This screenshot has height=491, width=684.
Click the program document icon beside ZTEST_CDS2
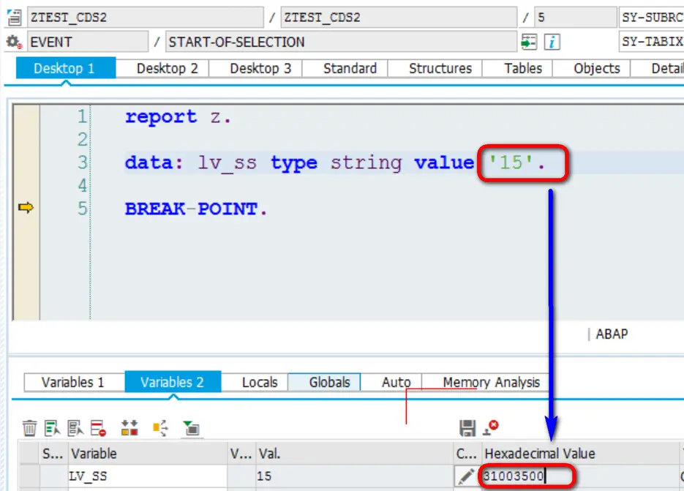click(x=14, y=18)
